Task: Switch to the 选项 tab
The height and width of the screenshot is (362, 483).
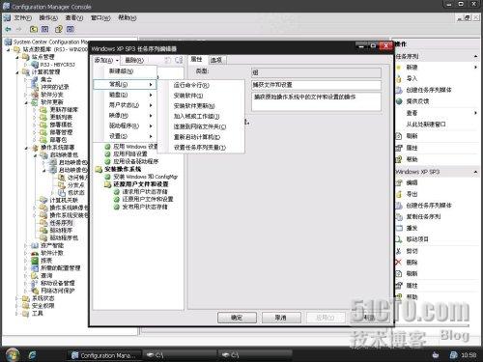Action: 216,60
